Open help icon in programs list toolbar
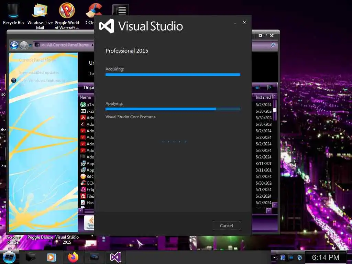 pyautogui.click(x=269, y=88)
